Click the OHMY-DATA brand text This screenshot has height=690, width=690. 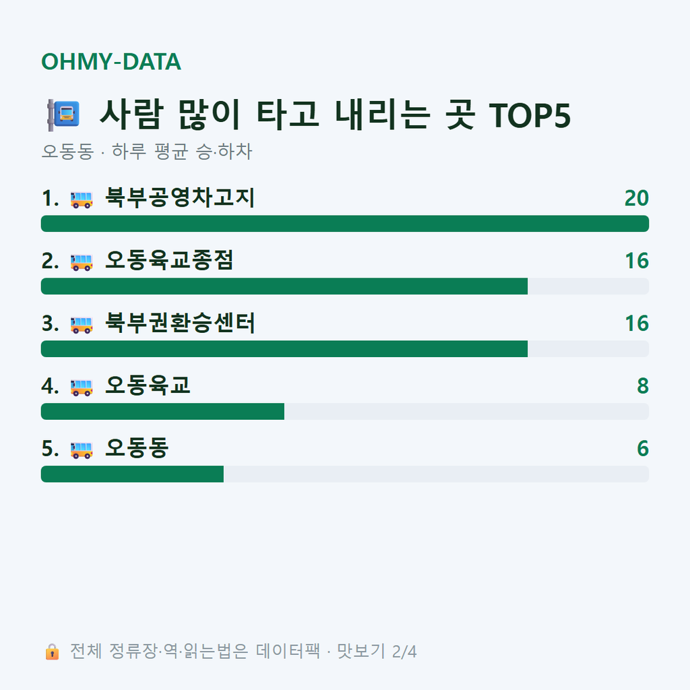111,61
